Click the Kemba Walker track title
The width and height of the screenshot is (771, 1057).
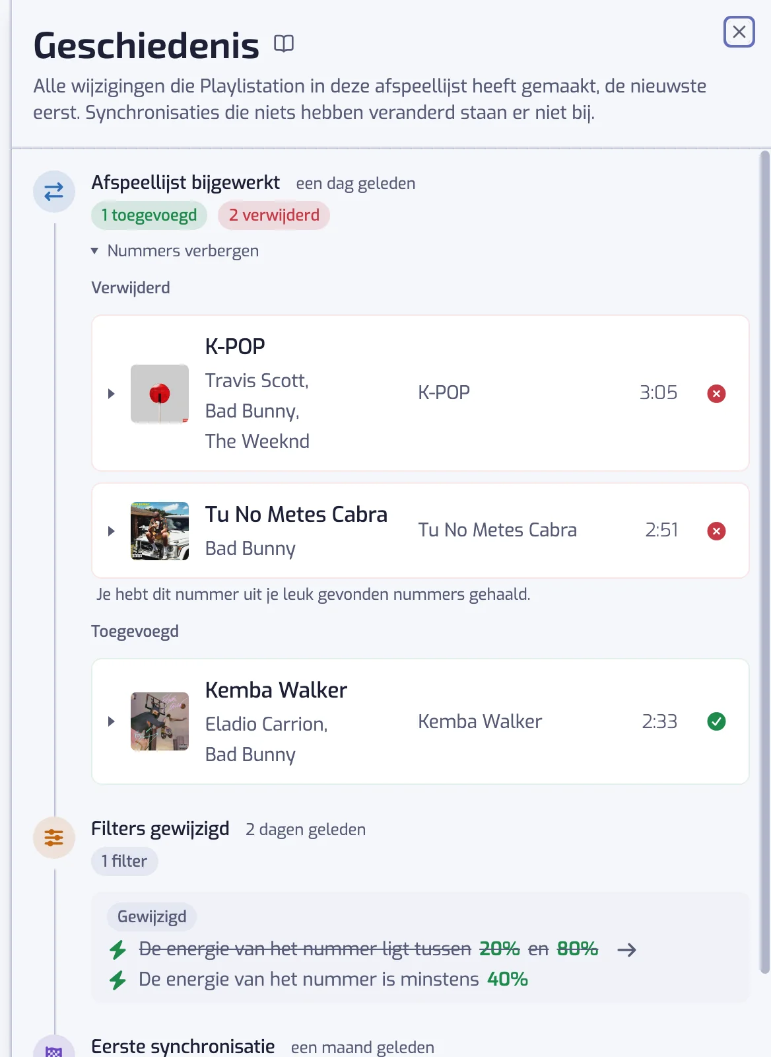(x=276, y=690)
